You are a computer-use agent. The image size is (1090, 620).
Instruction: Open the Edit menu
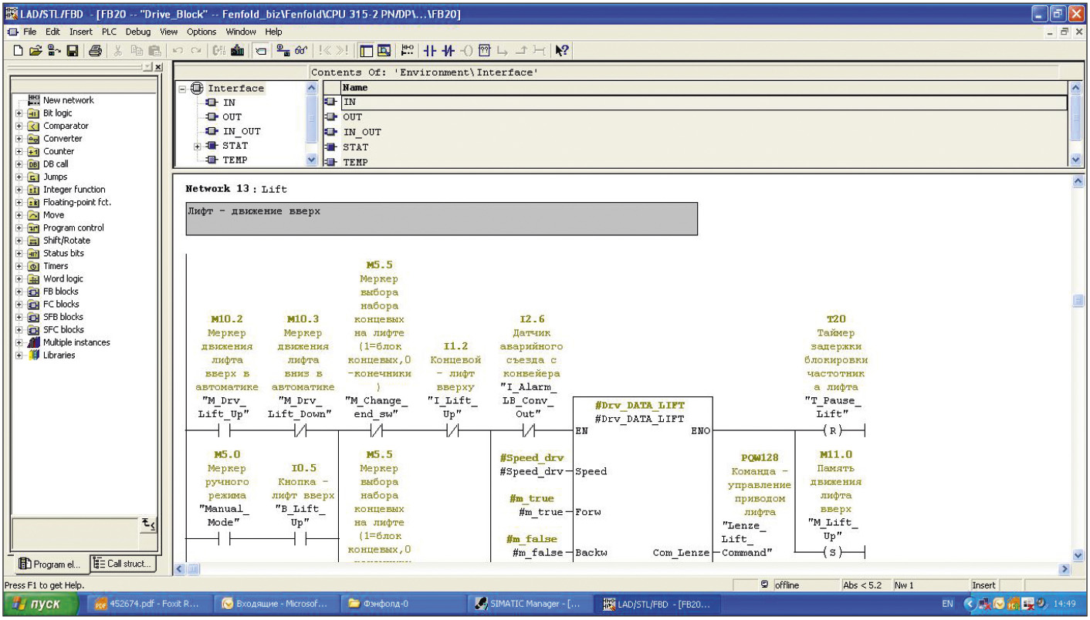pyautogui.click(x=52, y=32)
